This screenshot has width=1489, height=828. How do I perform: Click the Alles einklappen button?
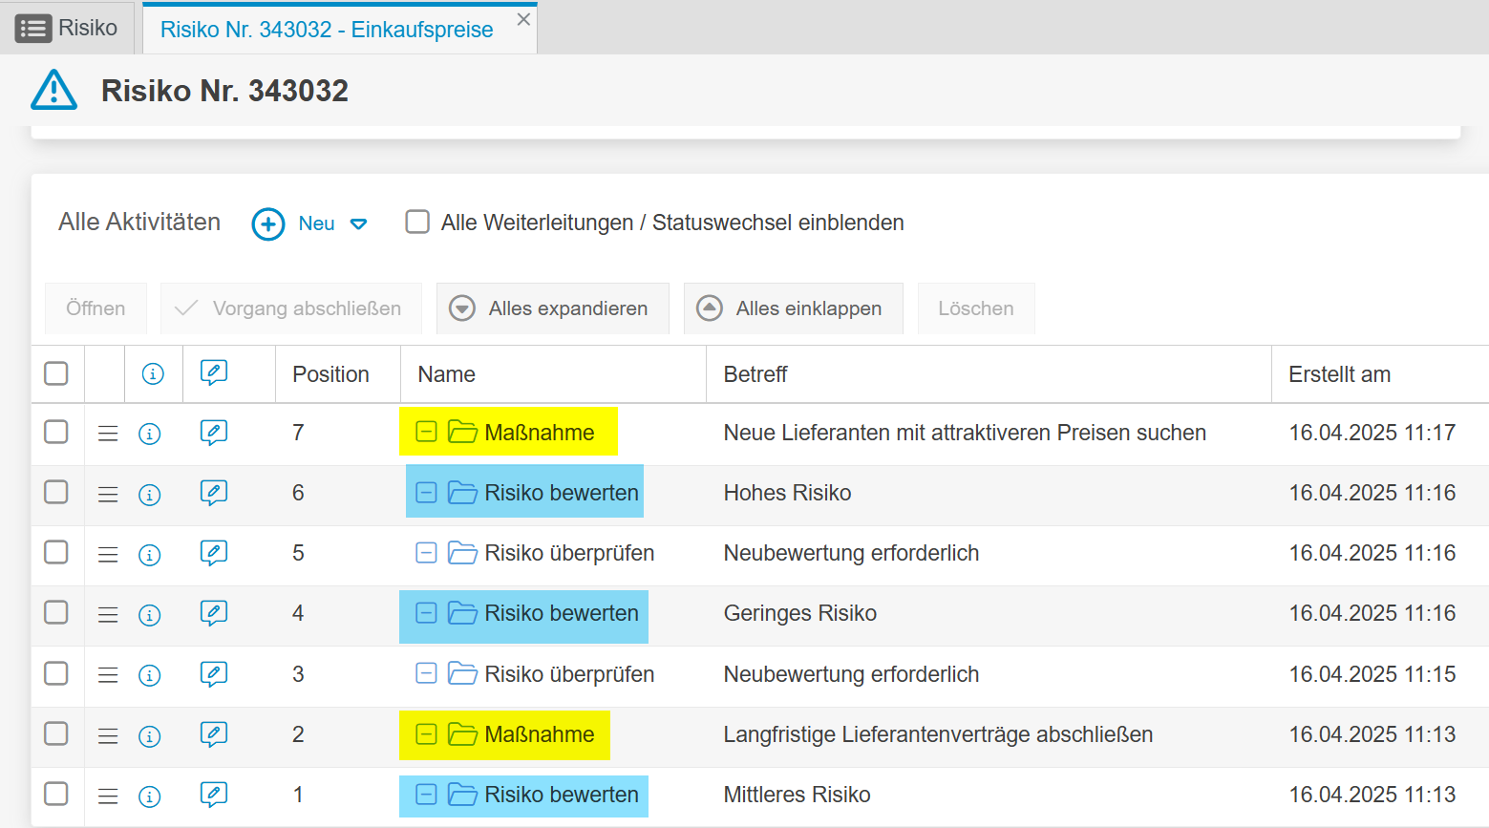pos(793,308)
